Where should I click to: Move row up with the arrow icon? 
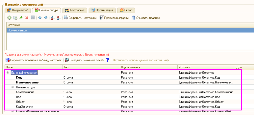click(x=40, y=18)
